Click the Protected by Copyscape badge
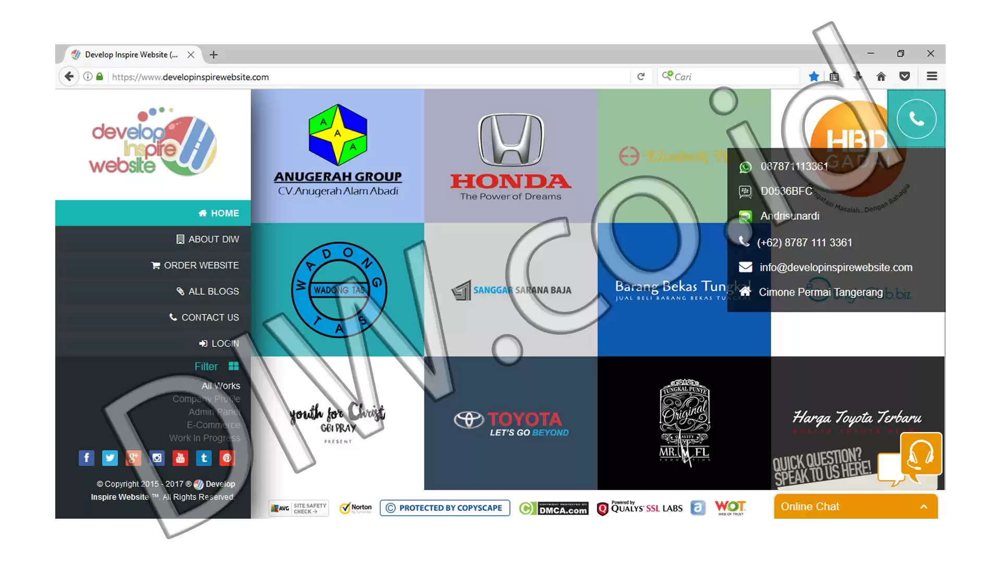Screen dimensions: 1001x563 tap(445, 508)
